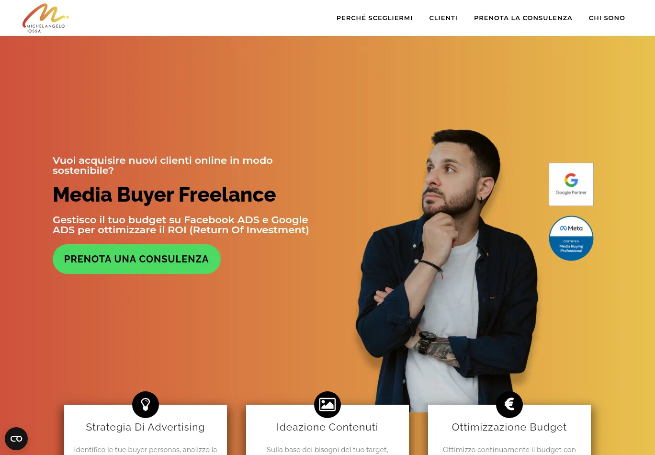Click the green Prenota Una Consulenza button
The width and height of the screenshot is (655, 455).
136,259
